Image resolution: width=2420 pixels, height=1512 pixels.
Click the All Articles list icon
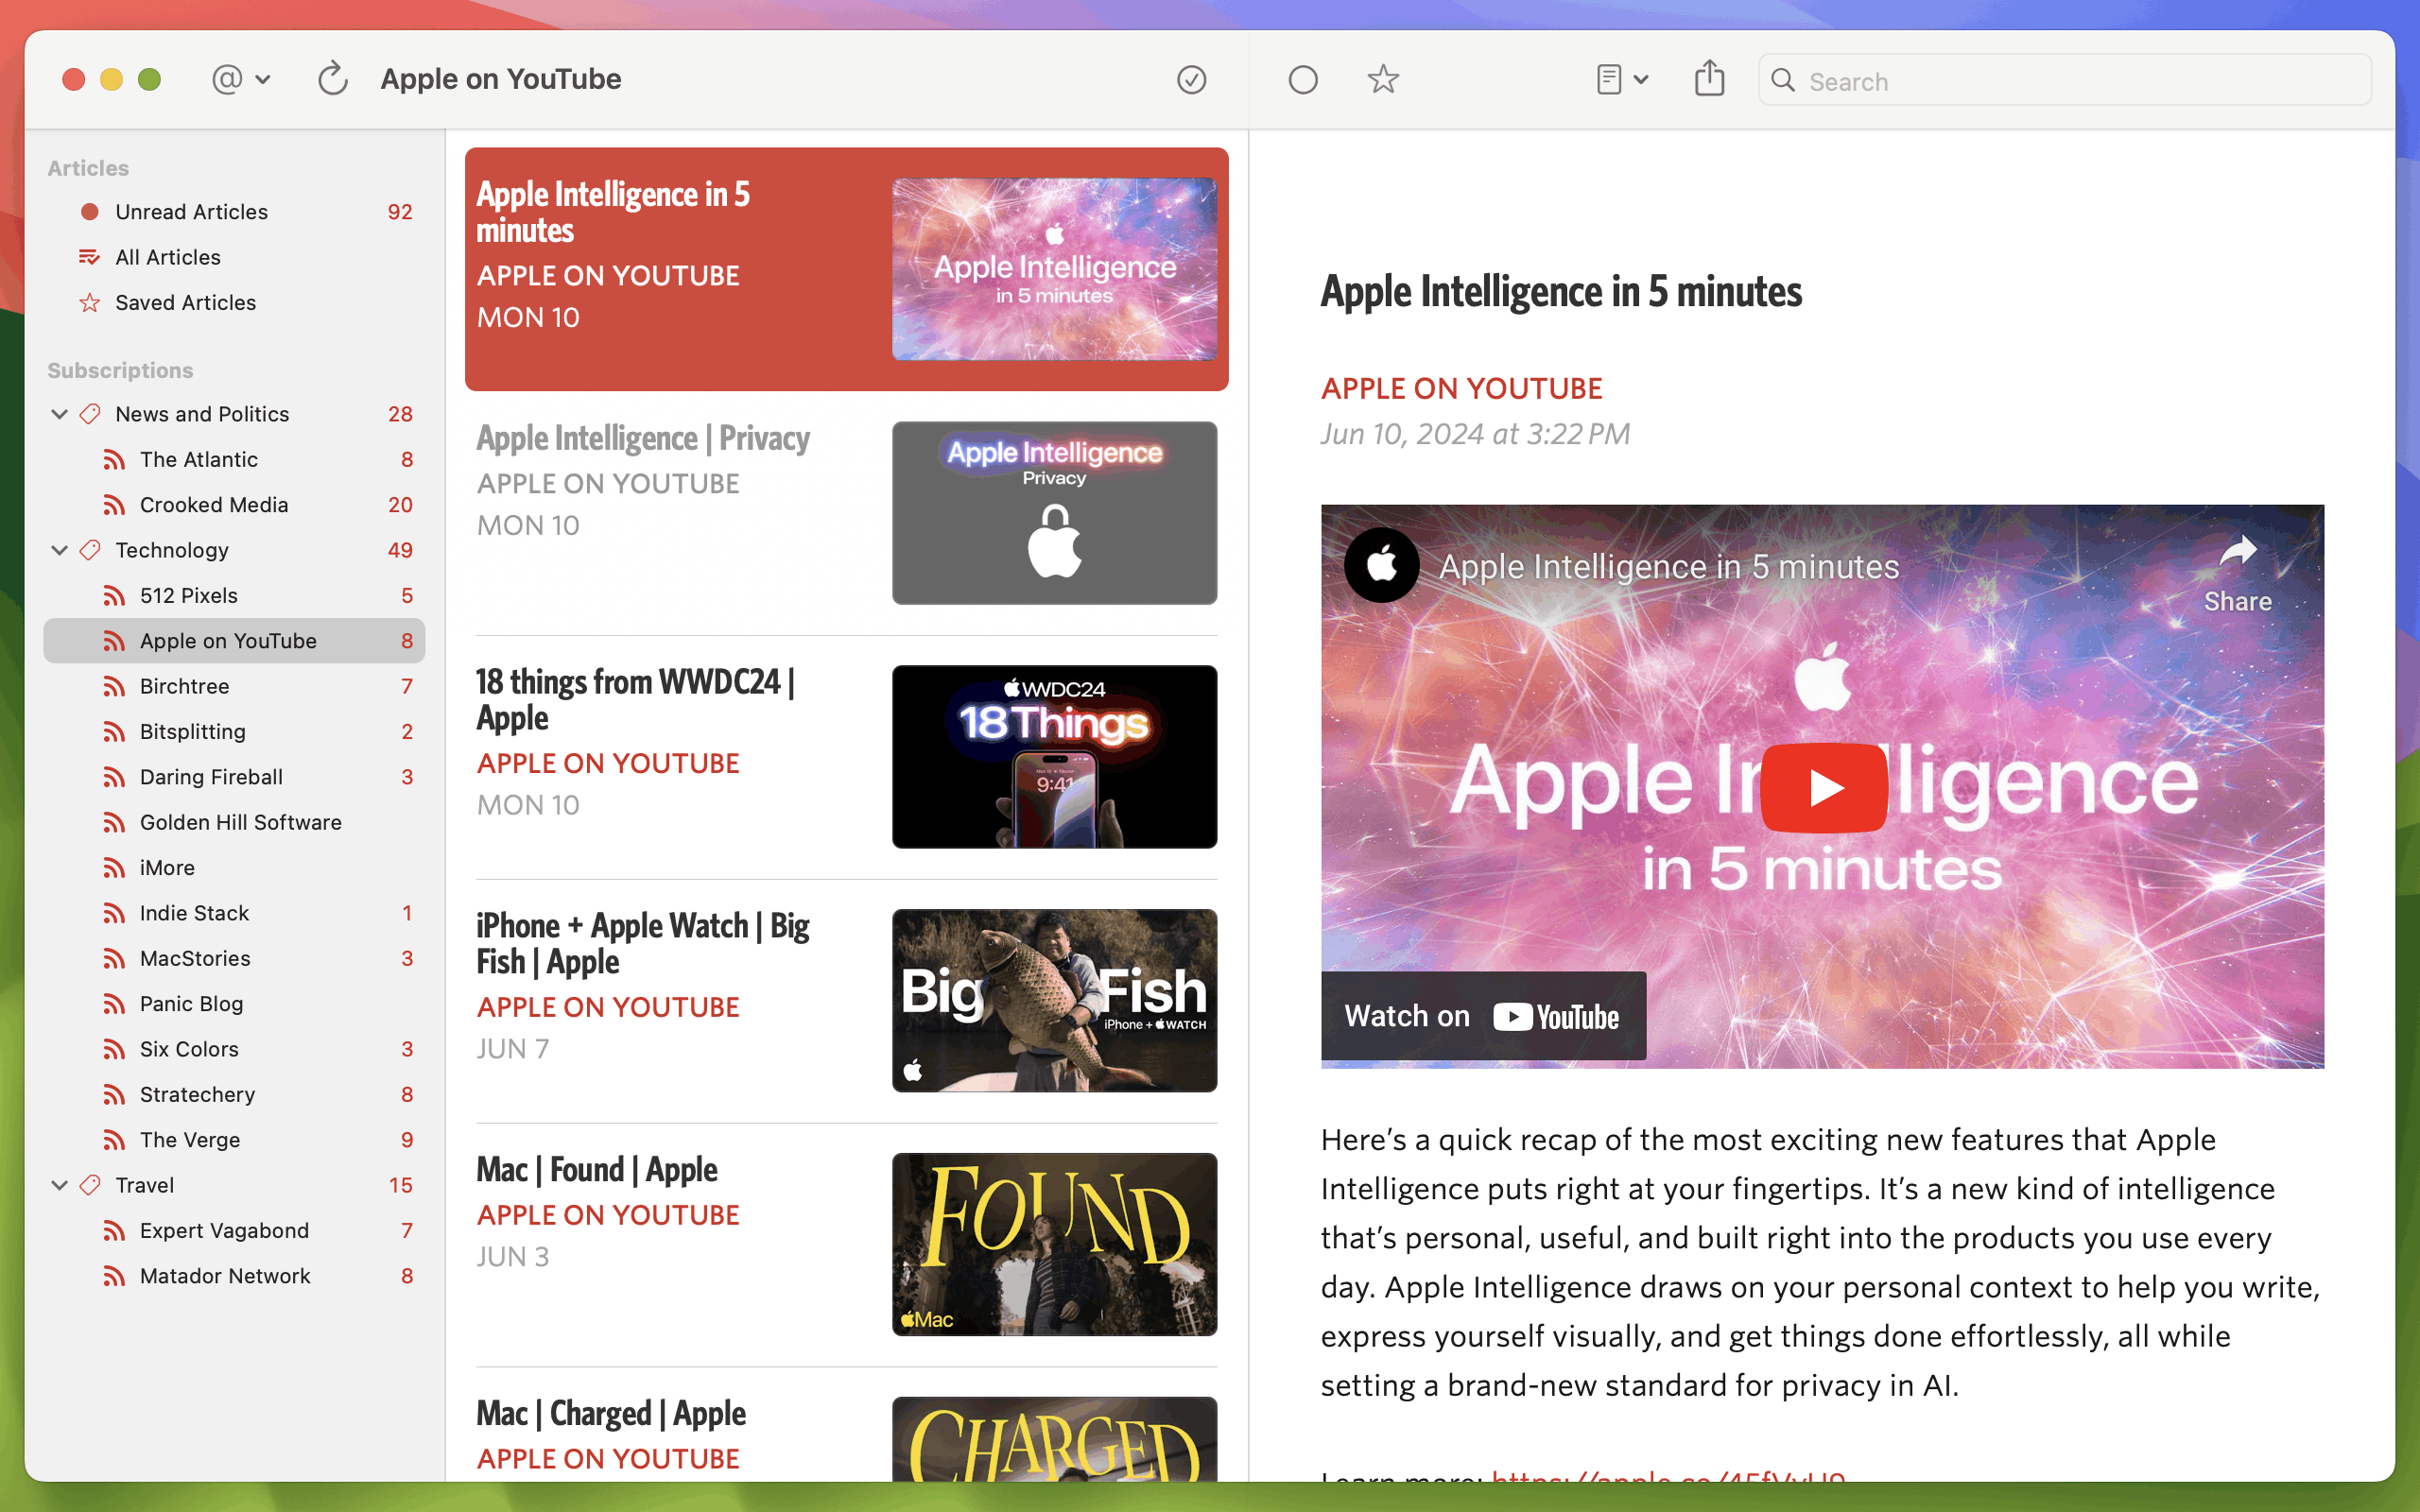click(x=90, y=257)
